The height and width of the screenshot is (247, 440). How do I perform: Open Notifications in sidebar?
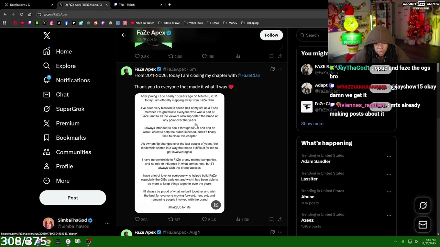(x=66, y=80)
